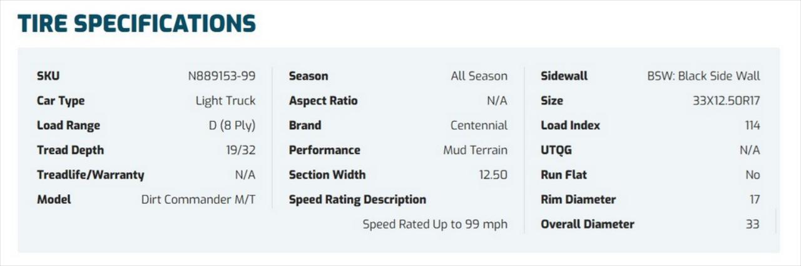Screen dimensions: 801x266
Task: Click the BSW: Black Side Wall value
Action: pyautogui.click(x=703, y=76)
